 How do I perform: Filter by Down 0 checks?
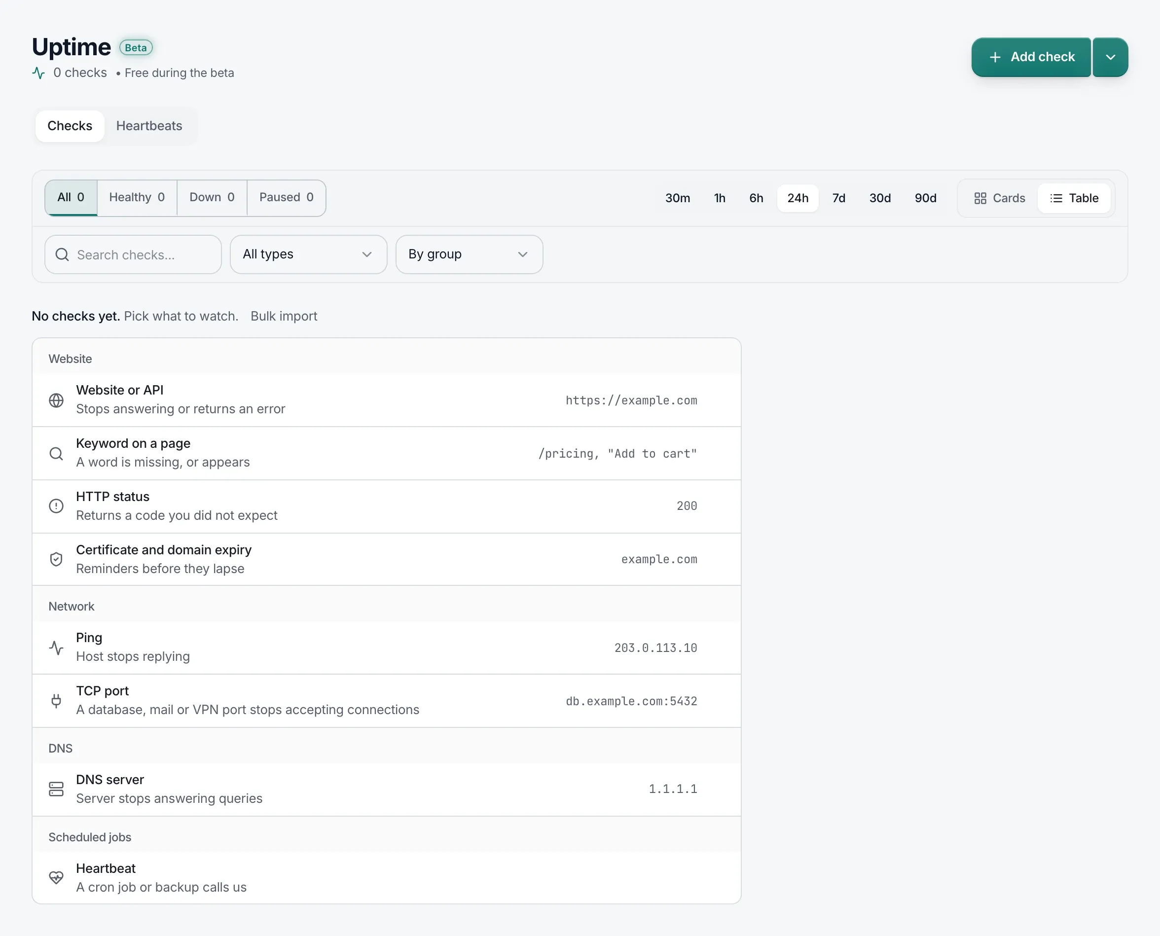click(x=212, y=197)
